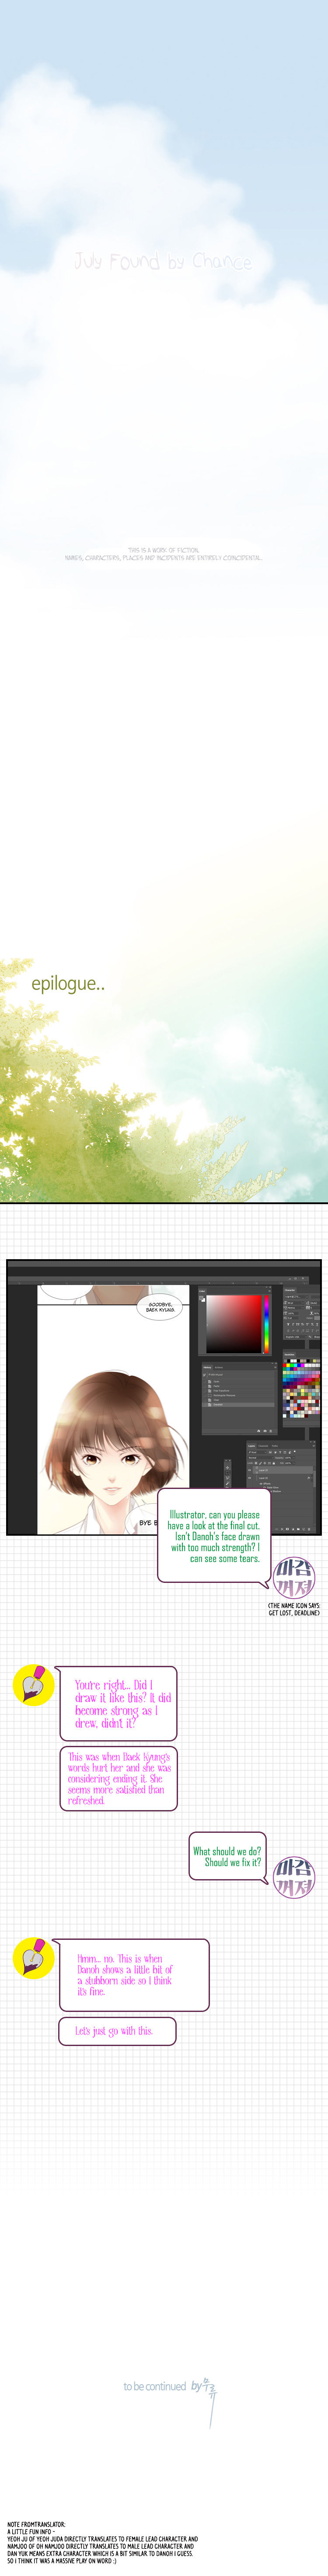Screen dimensions: 328x2576
Task: Toggle the Effects visibility eye under Layer 22
Action: pos(261,1485)
